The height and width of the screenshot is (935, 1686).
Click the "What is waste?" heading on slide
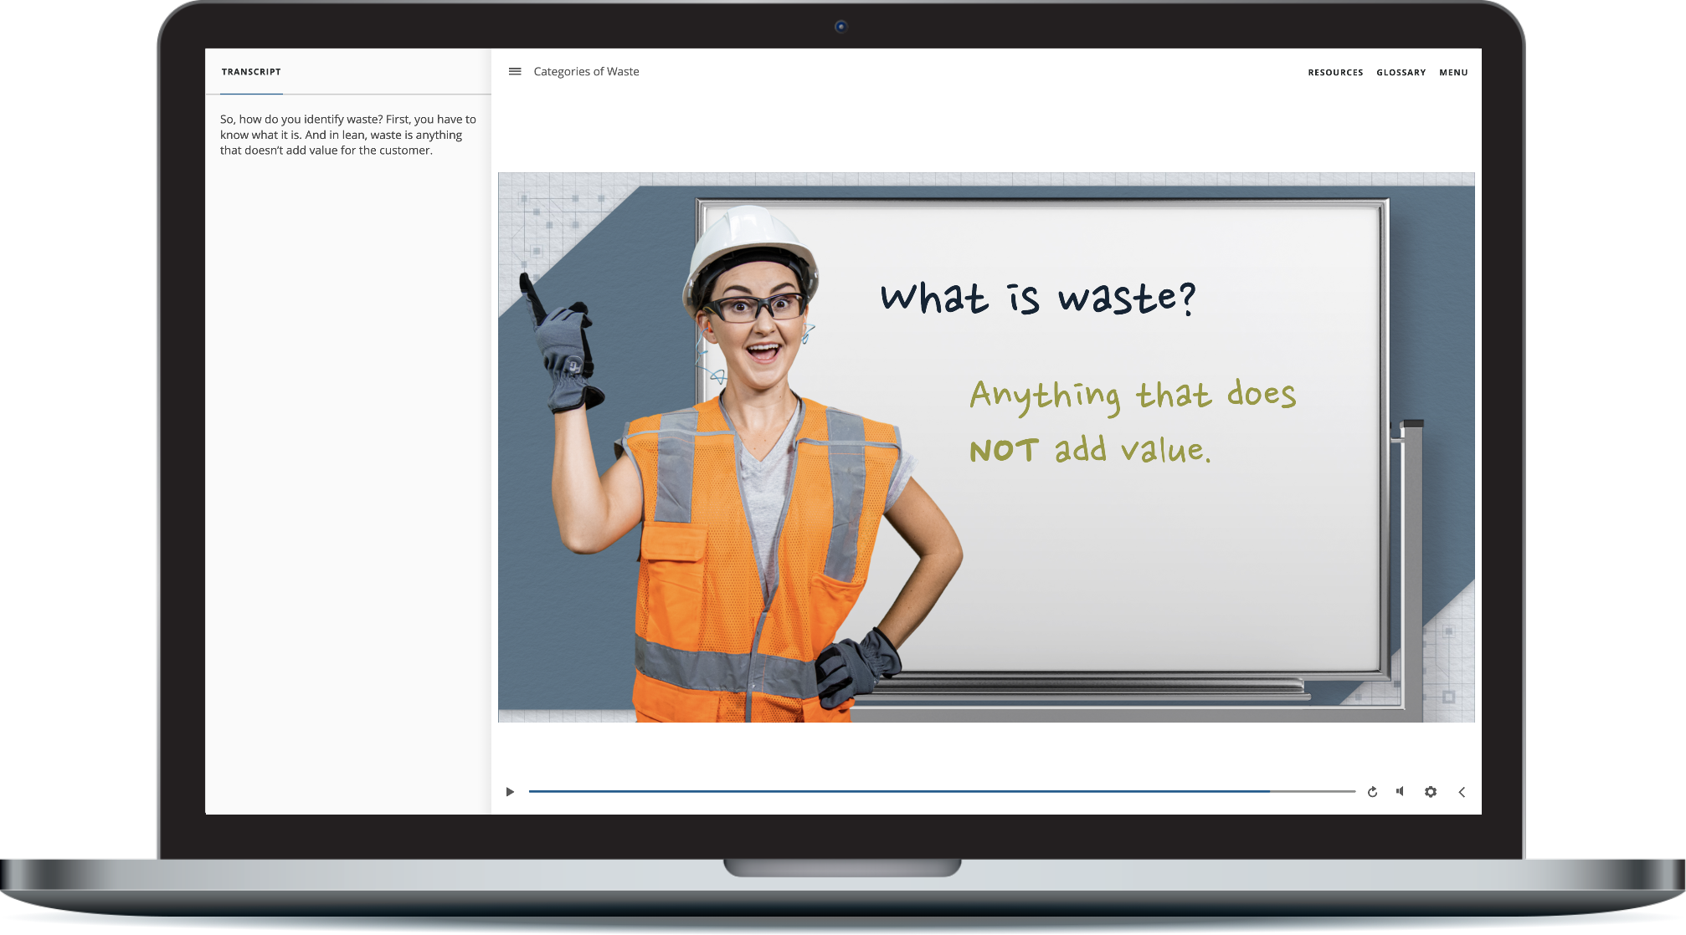pos(1038,298)
